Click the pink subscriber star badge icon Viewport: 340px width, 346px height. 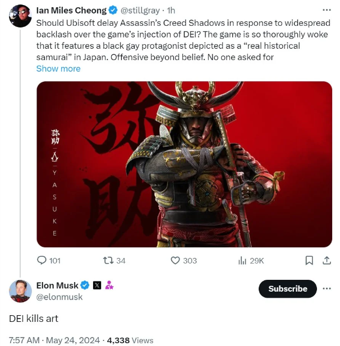[x=109, y=285]
